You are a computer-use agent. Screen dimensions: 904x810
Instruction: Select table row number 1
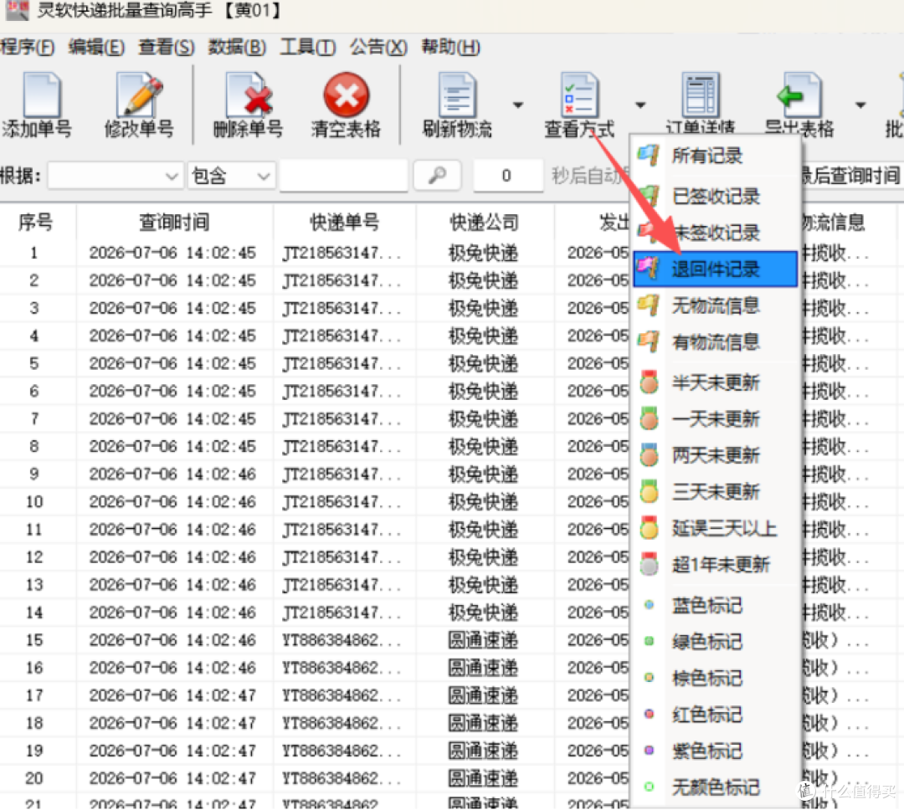click(34, 253)
